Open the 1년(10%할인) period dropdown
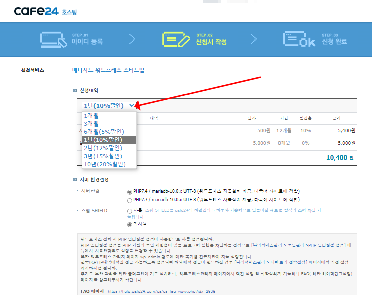The image size is (372, 295). pyautogui.click(x=109, y=105)
